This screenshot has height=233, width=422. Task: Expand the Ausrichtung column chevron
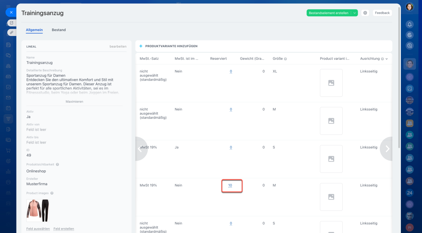coord(386,59)
